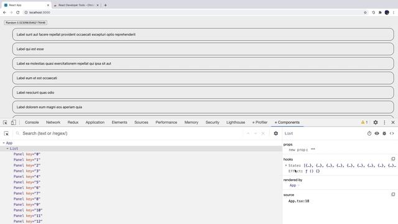Open the browser extensions puzzle icon
Viewport: 398px width, 224px height.
[x=380, y=12]
